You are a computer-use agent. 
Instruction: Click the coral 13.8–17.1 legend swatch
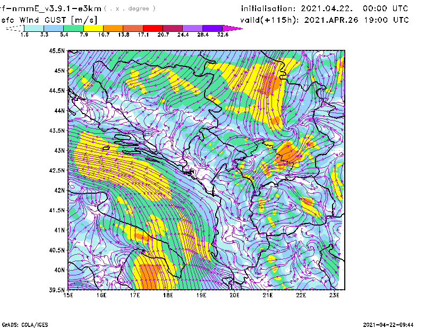(133, 28)
